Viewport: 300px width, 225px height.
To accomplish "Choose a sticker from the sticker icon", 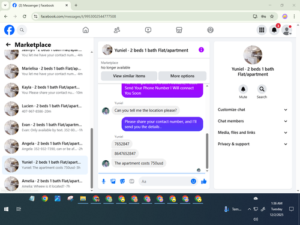I will pyautogui.click(x=122, y=181).
